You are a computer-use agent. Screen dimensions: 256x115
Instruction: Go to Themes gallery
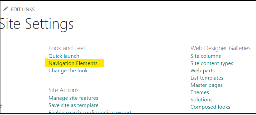pyautogui.click(x=200, y=92)
